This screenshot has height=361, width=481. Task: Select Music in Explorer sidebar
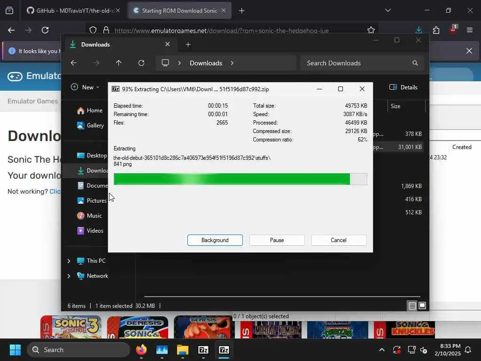tap(89, 215)
